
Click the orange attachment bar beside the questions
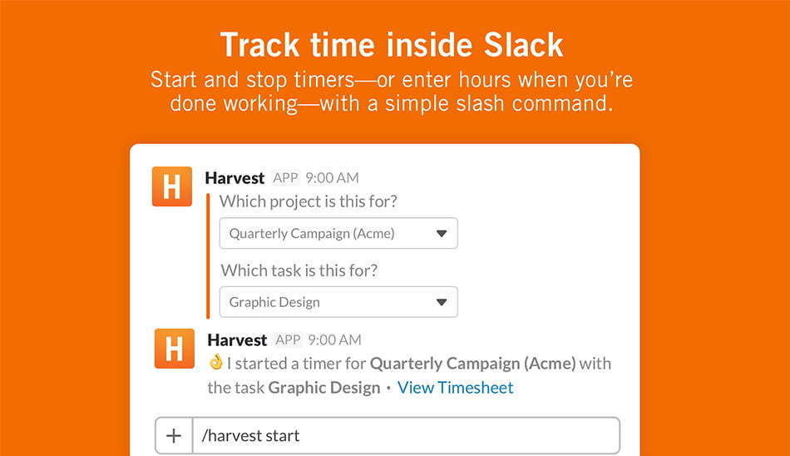[208, 255]
